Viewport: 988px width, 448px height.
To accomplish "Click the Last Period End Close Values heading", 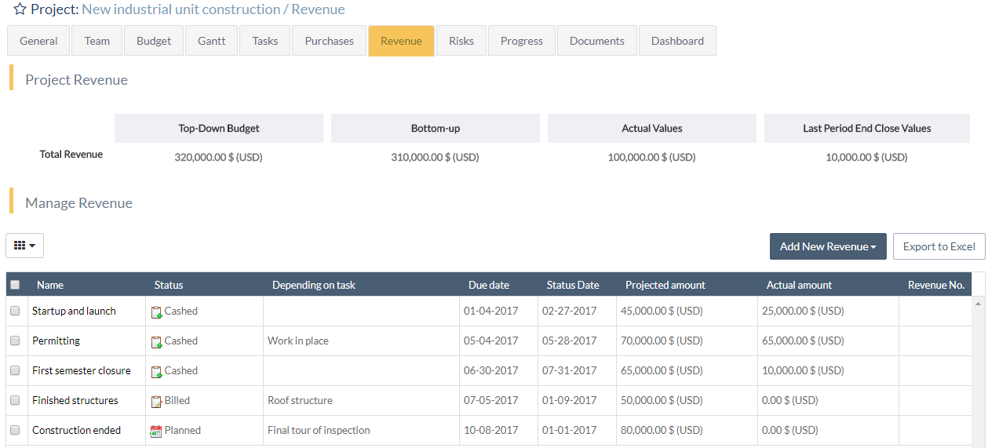I will [x=867, y=128].
